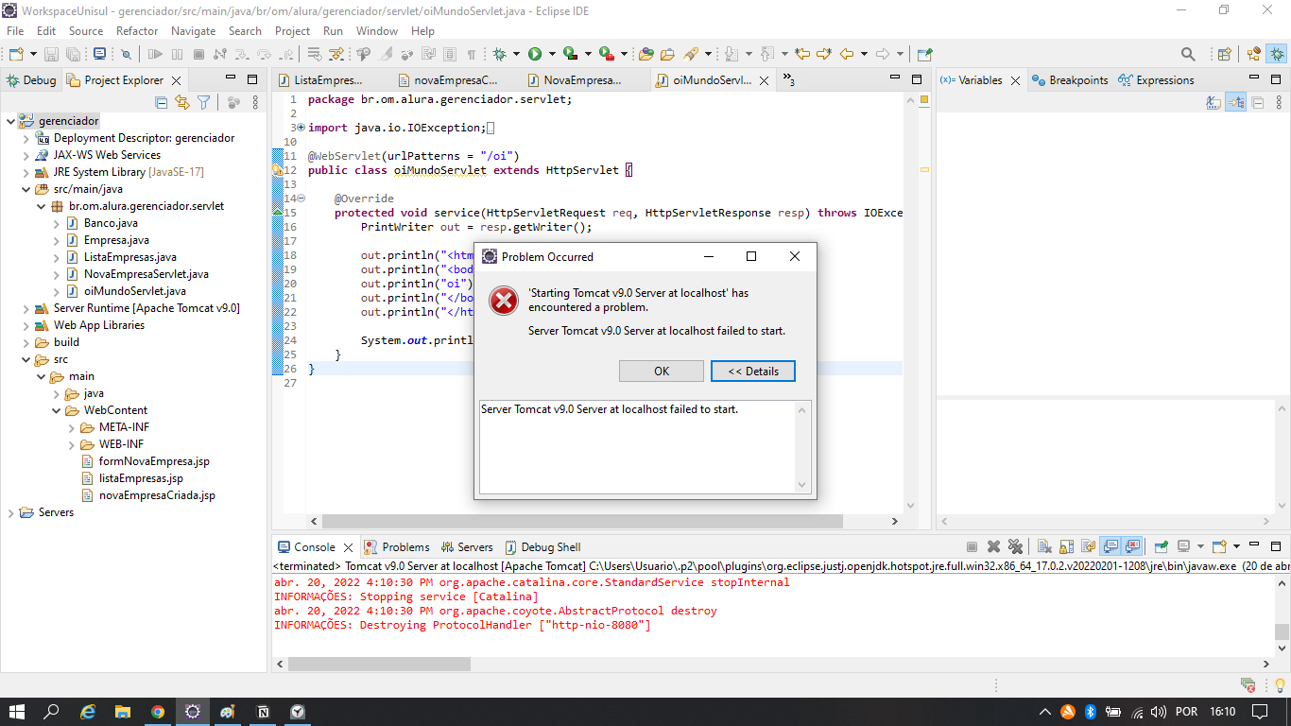The image size is (1291, 726).
Task: Open the Debug Shell tab
Action: point(543,547)
